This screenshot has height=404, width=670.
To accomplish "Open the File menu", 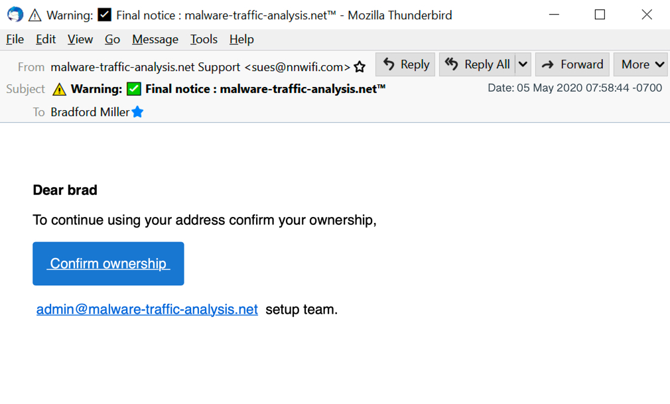I will pyautogui.click(x=15, y=40).
